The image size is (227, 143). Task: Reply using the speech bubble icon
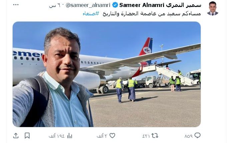[x=197, y=135]
